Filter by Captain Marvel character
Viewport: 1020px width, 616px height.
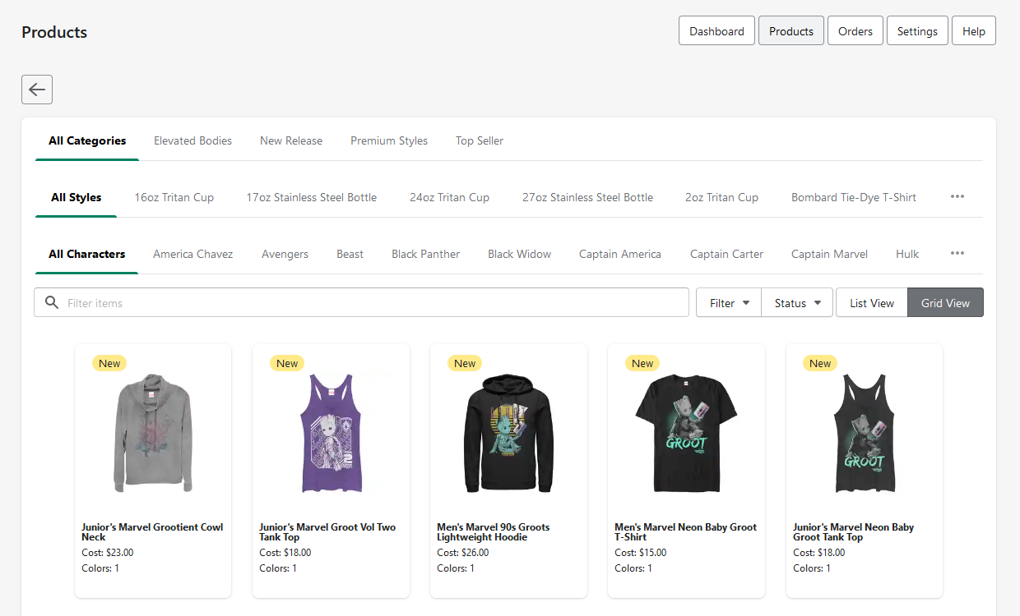click(x=829, y=254)
